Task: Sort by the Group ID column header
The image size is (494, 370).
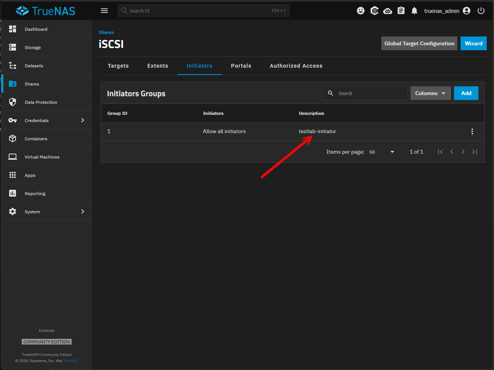Action: coord(117,113)
